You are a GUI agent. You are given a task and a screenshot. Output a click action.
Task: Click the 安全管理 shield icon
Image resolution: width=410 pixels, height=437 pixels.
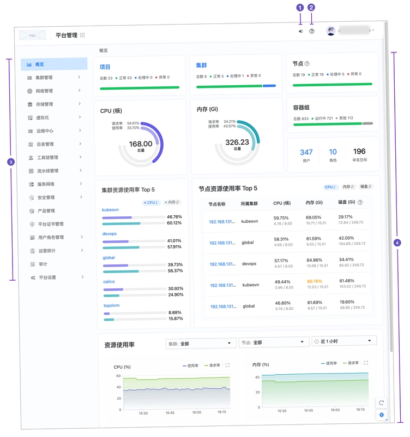[x=32, y=198]
